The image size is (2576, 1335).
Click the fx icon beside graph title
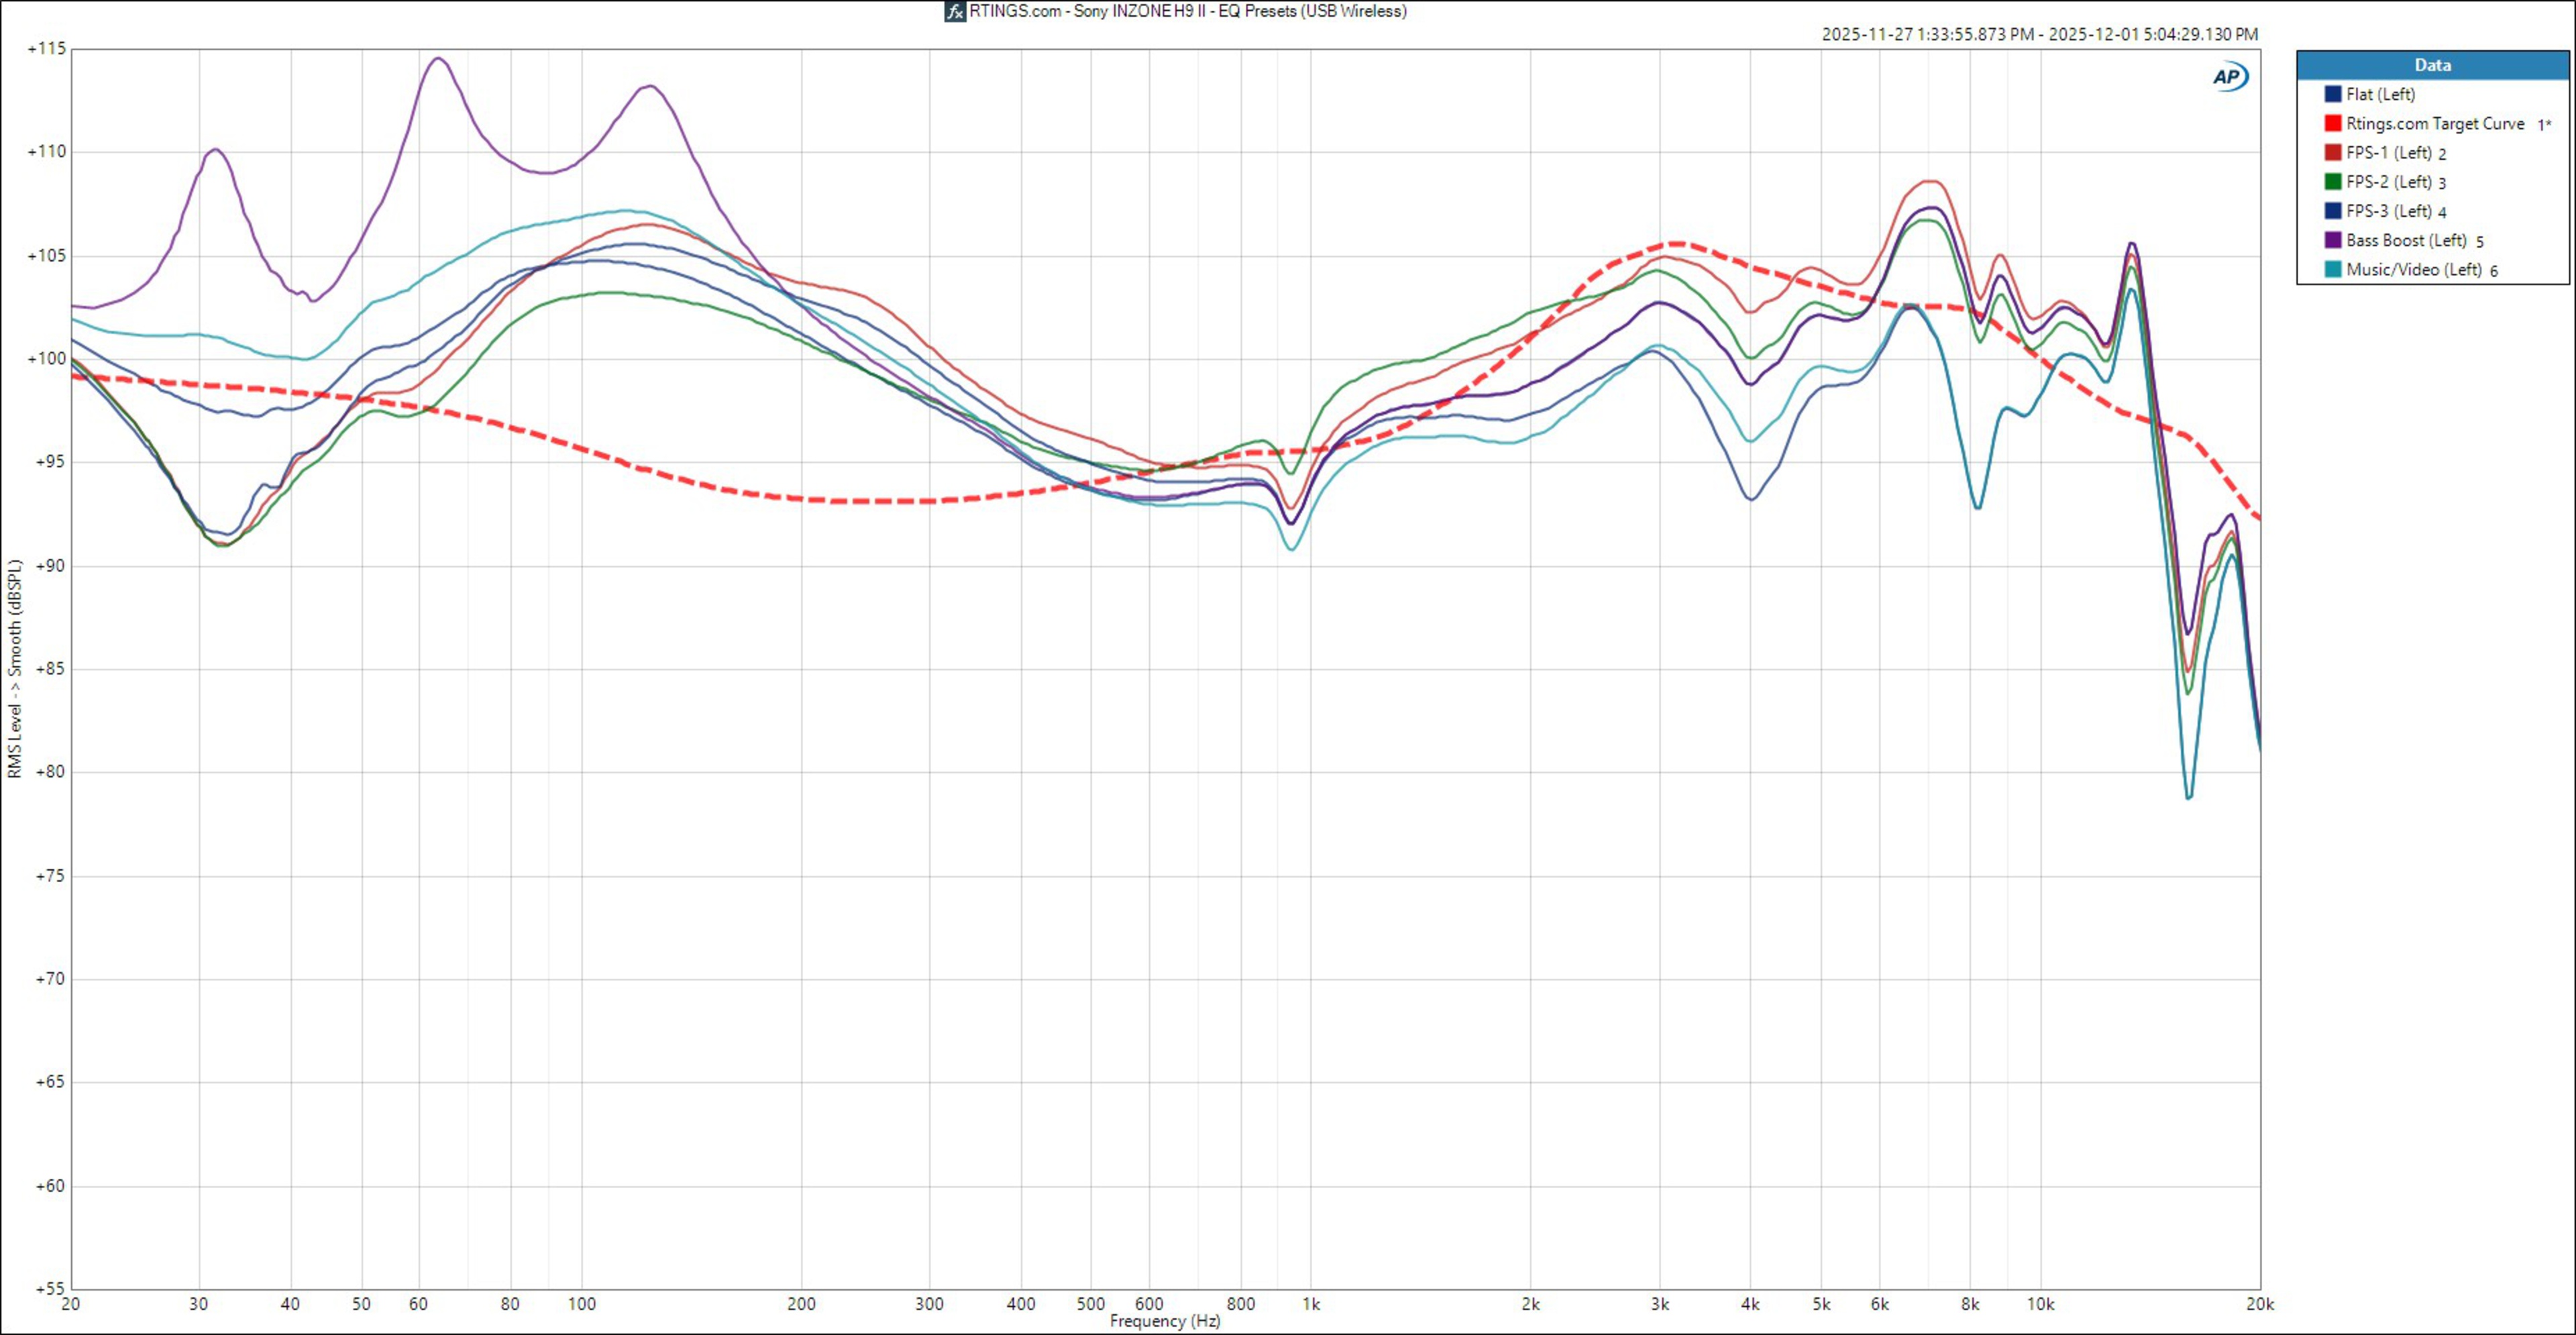(955, 12)
